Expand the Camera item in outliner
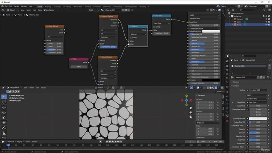 point(232,19)
